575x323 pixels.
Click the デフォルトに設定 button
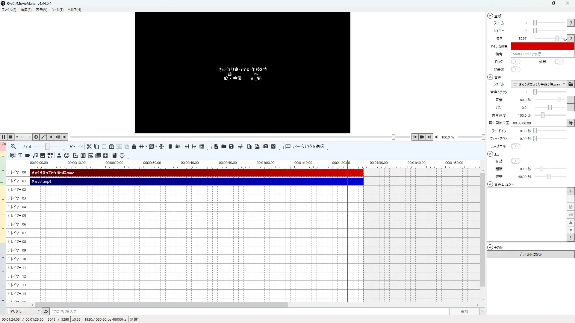tap(530, 254)
